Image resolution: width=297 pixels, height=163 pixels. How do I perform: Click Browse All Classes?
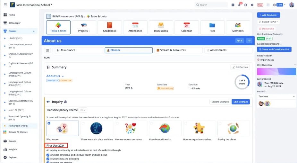click(x=18, y=132)
